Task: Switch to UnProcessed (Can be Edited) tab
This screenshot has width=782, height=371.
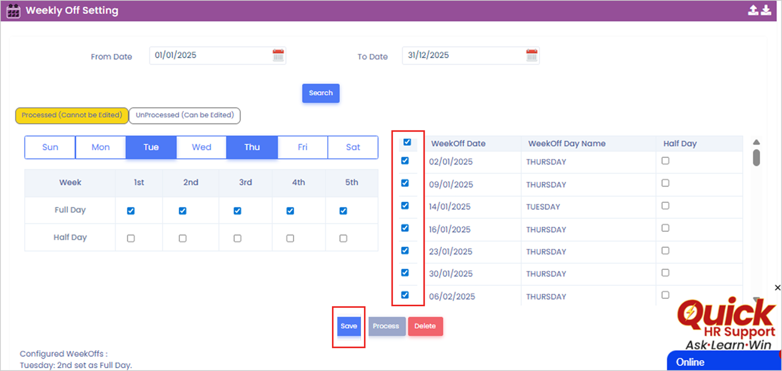Action: tap(184, 115)
